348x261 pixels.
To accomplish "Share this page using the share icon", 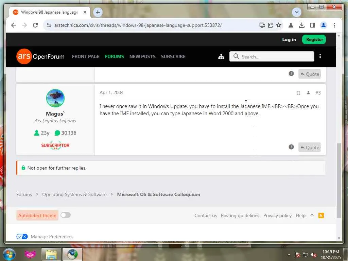I will point(270,25).
